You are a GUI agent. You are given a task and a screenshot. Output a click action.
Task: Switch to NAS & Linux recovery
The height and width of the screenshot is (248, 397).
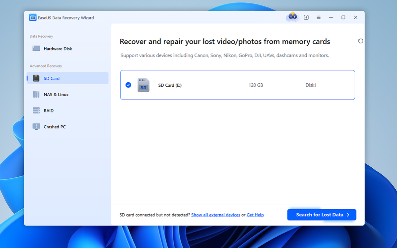[56, 95]
